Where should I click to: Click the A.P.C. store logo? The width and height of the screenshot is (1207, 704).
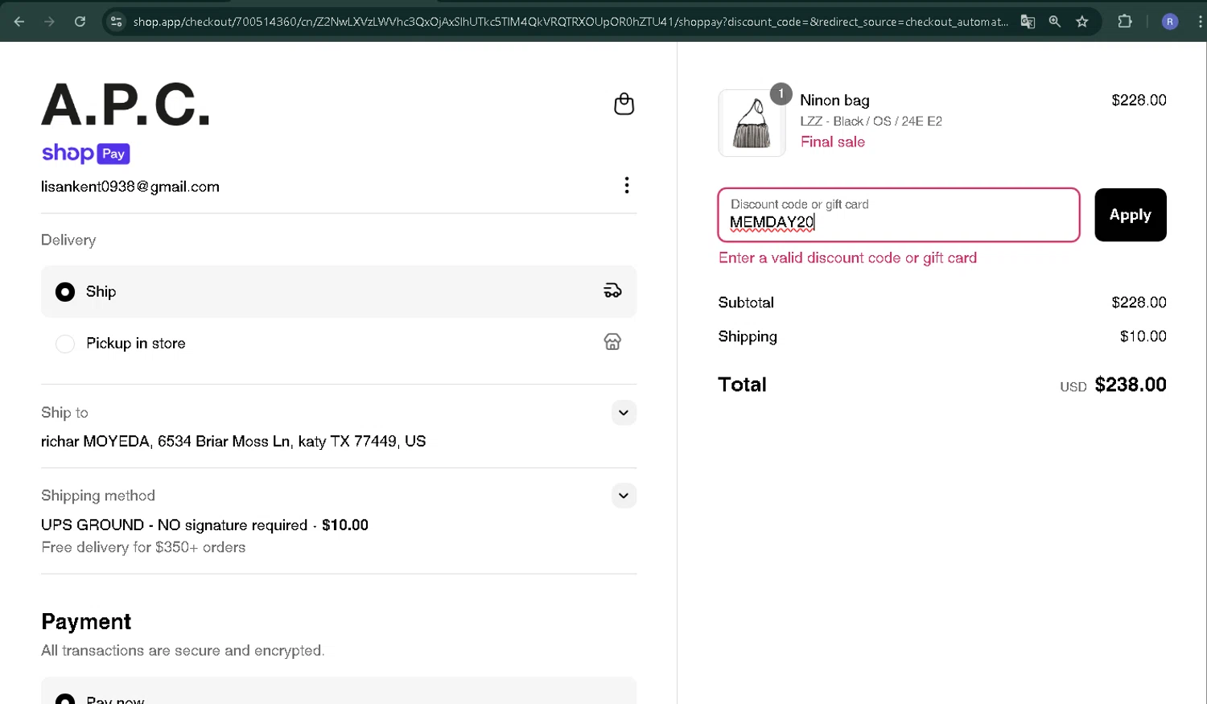point(126,105)
